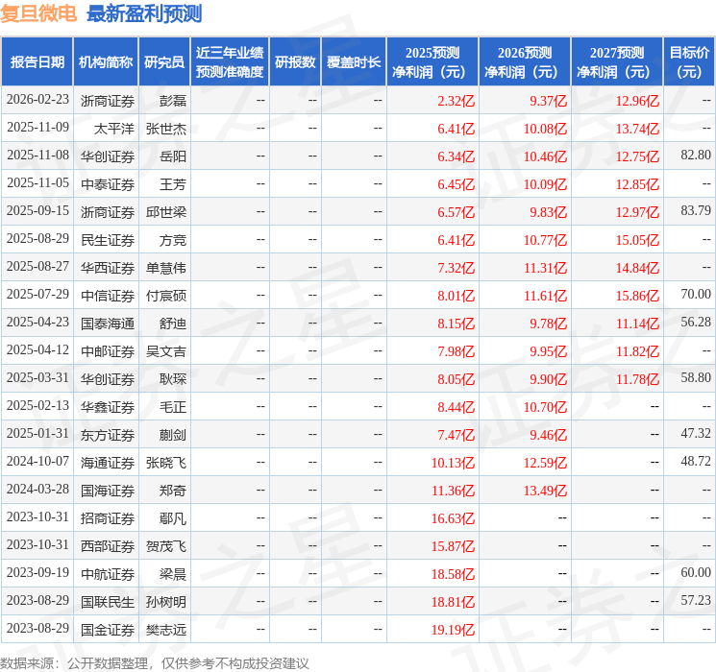Click the 2027预测净利润 column header

coord(617,62)
